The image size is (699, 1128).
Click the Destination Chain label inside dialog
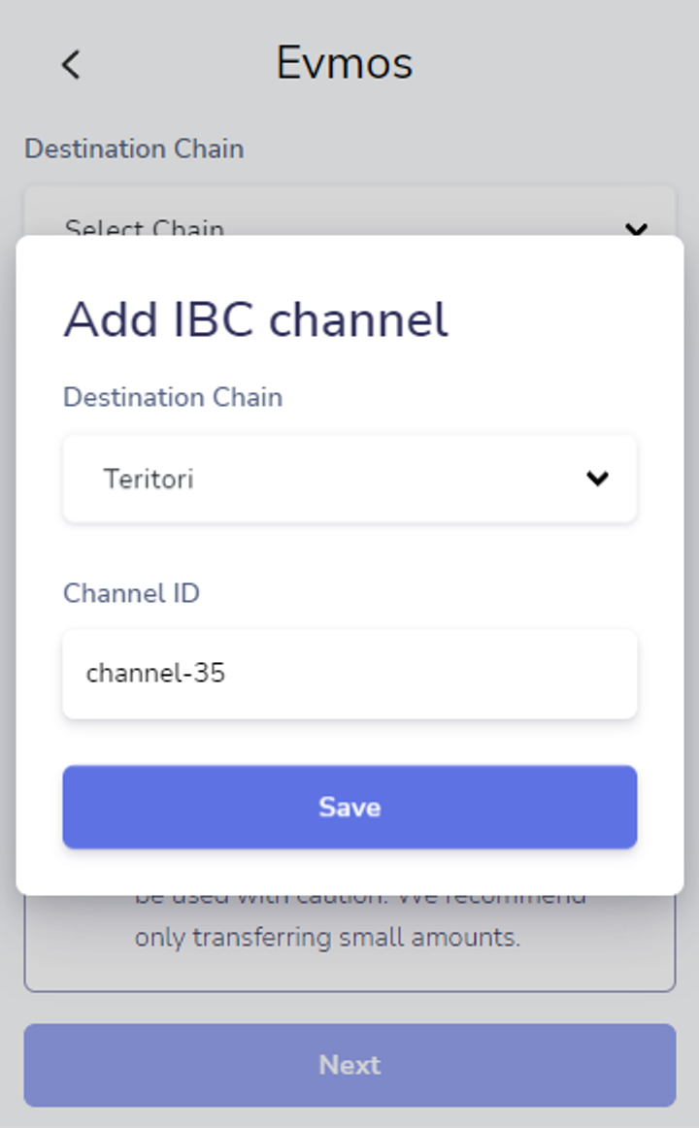click(173, 397)
